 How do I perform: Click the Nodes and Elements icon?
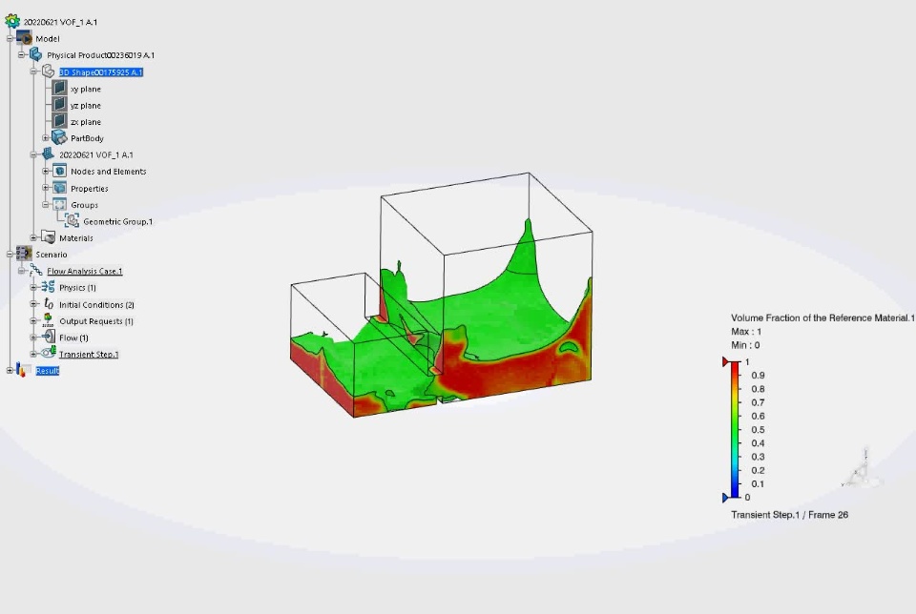click(59, 171)
